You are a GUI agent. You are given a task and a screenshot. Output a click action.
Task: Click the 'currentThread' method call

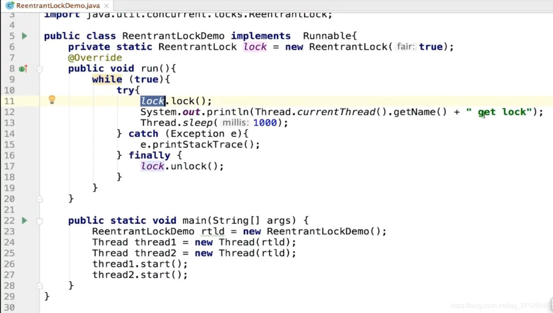click(x=336, y=112)
